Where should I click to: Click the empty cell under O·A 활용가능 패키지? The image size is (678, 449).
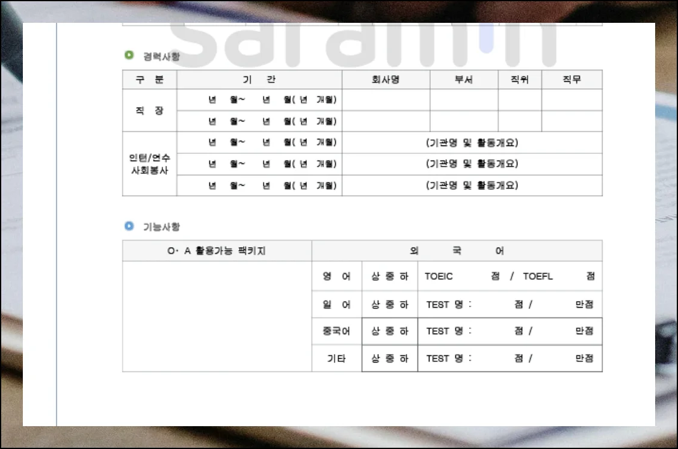coord(217,316)
